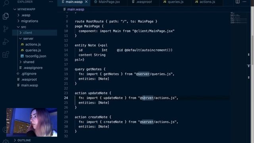
Task: Open Explorer more actions ellipsis
Action: [51, 2]
